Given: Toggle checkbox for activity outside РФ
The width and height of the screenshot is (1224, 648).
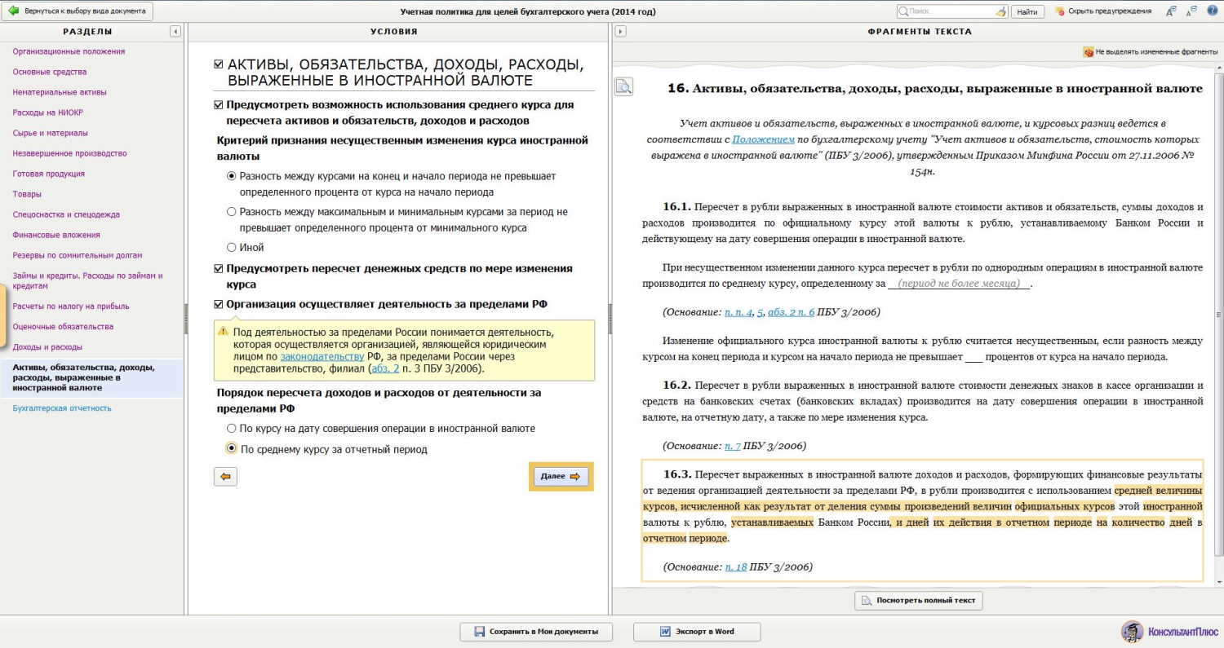Looking at the screenshot, I should pyautogui.click(x=218, y=304).
